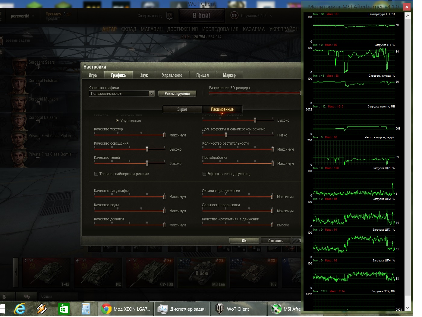Screen dimensions: 422x317
Task: Click the Afterburner scrollbar up arrow
Action: click(408, 16)
